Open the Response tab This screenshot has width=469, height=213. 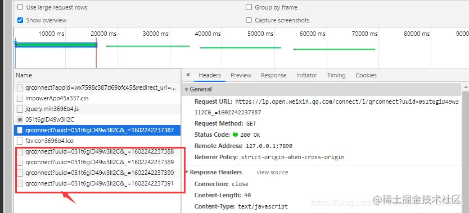[273, 75]
